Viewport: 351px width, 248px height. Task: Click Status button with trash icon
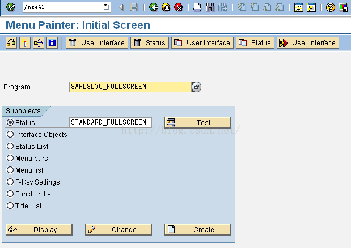click(x=150, y=42)
